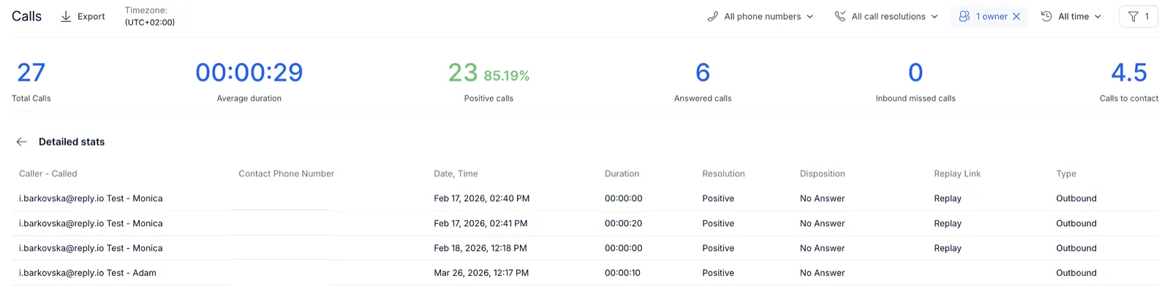1170x286 pixels.
Task: Click the Disposition column header
Action: point(823,173)
